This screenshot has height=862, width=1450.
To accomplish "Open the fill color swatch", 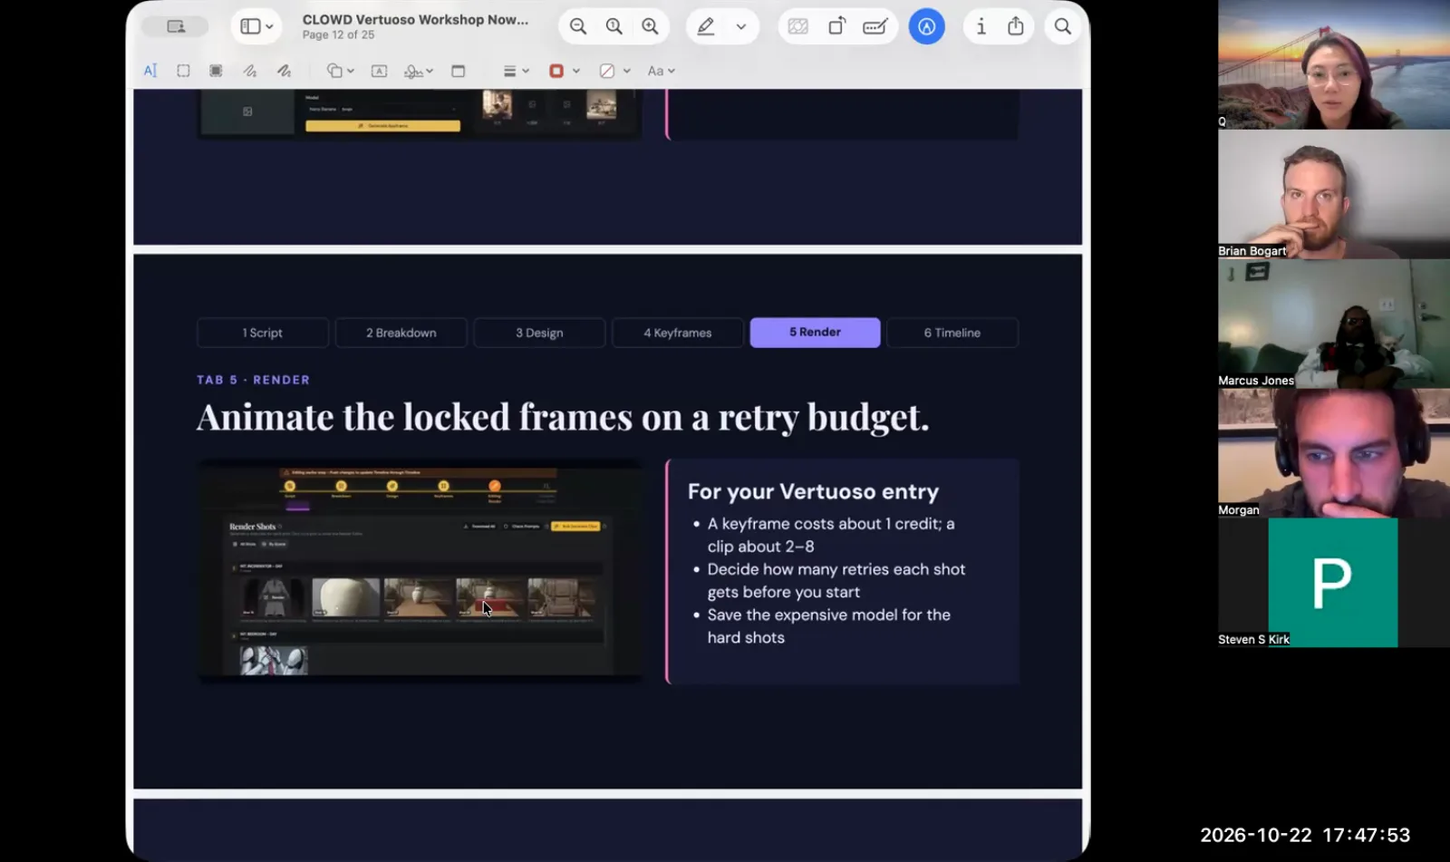I will pos(607,71).
